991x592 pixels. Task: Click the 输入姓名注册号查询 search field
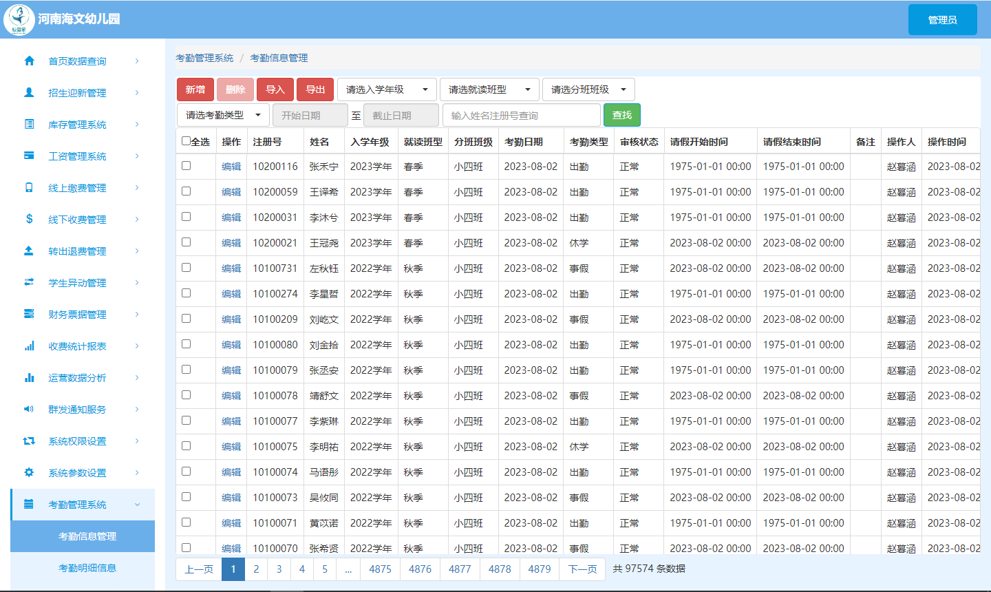point(521,116)
